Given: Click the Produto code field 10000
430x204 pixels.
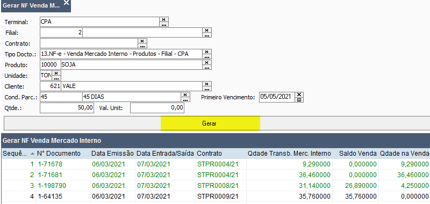Looking at the screenshot, I should [50, 65].
